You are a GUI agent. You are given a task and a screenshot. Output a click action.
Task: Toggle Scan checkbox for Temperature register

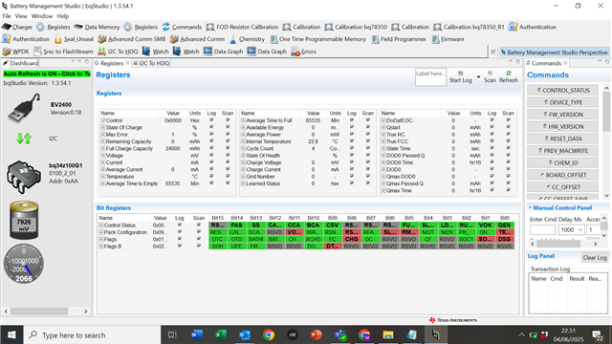click(x=228, y=176)
